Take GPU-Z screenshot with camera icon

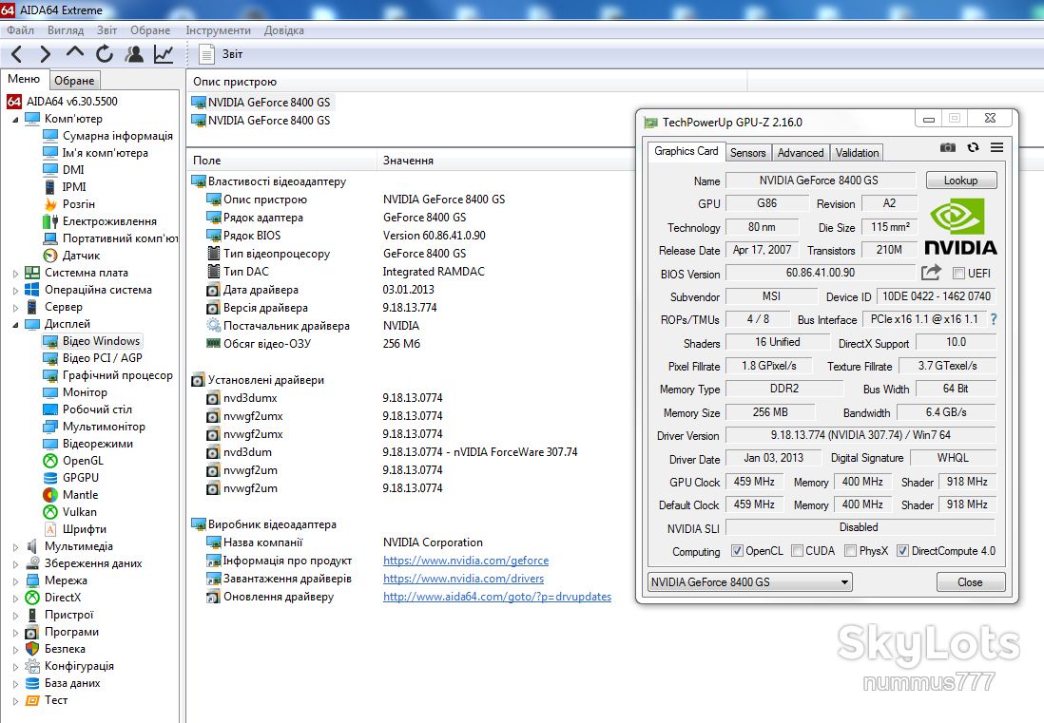coord(947,147)
